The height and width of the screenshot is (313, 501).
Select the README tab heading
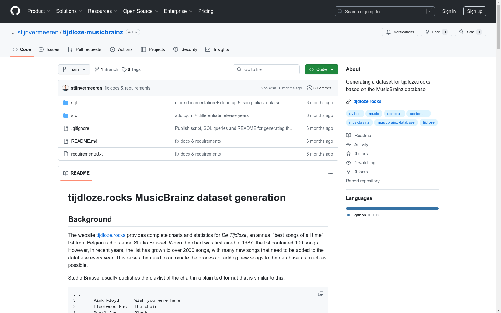[76, 173]
